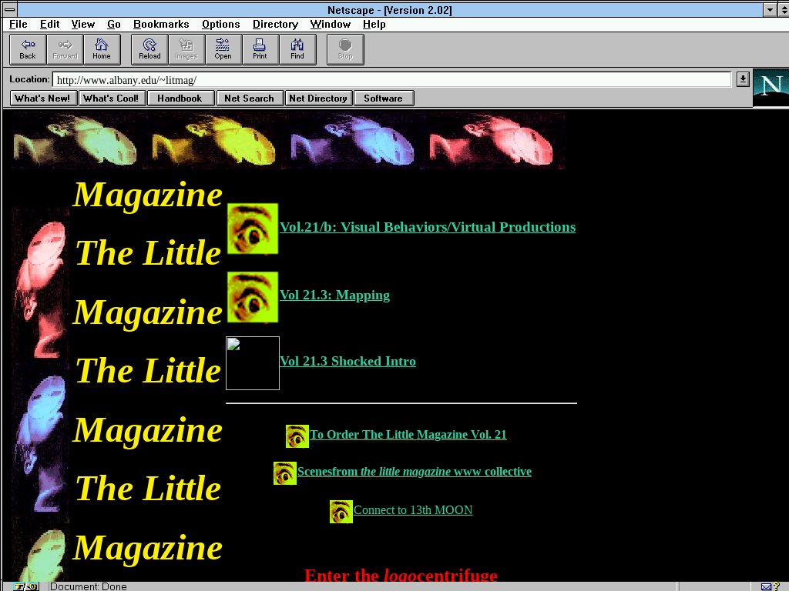This screenshot has height=591, width=789.
Task: Click the What's Cool! button
Action: coord(111,98)
